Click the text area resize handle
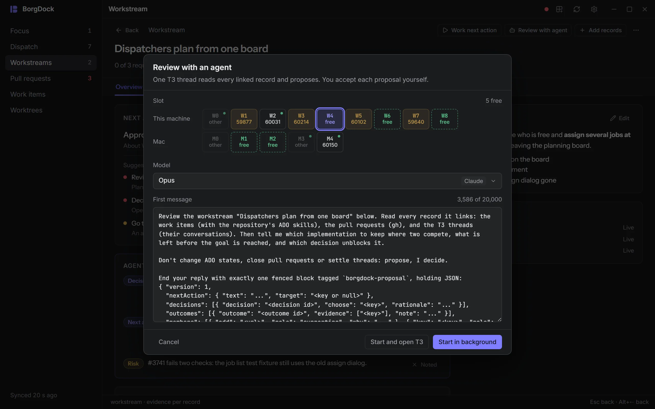 [499, 320]
